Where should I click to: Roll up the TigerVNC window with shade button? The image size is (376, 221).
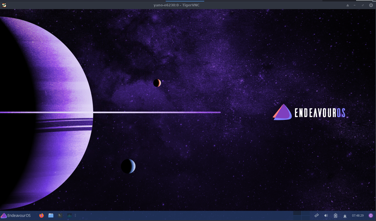(347, 5)
